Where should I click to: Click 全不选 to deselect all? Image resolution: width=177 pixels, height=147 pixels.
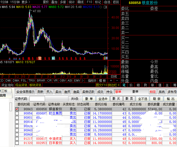point(143,99)
